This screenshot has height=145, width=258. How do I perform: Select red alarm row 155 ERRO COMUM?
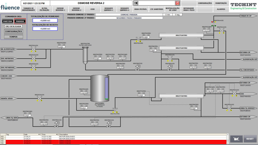pyautogui.click(x=113, y=141)
